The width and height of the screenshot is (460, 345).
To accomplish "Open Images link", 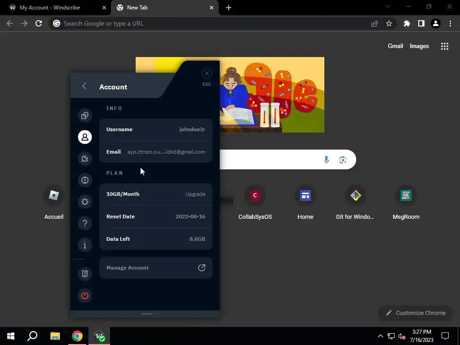I will point(419,46).
